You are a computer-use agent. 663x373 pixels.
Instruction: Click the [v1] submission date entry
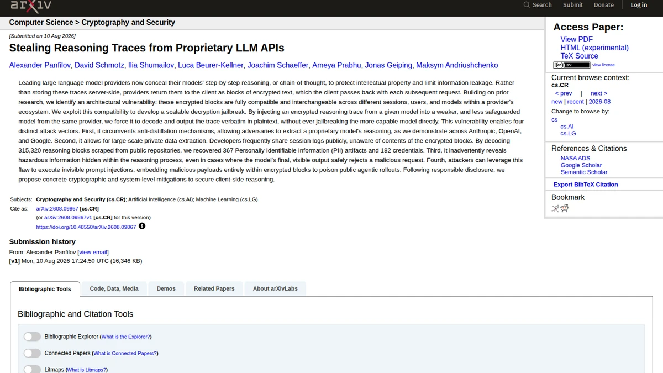pos(76,261)
